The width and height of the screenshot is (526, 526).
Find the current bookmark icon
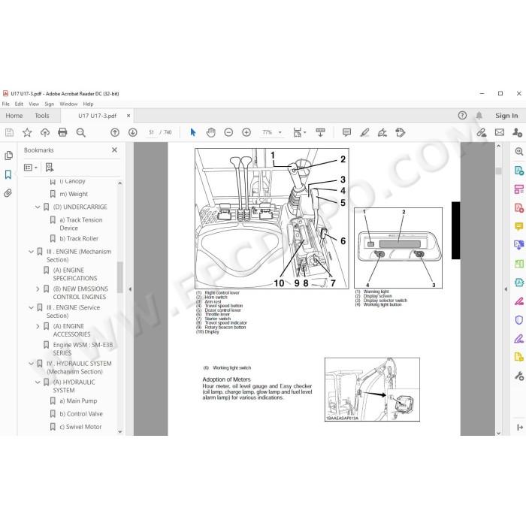click(50, 167)
